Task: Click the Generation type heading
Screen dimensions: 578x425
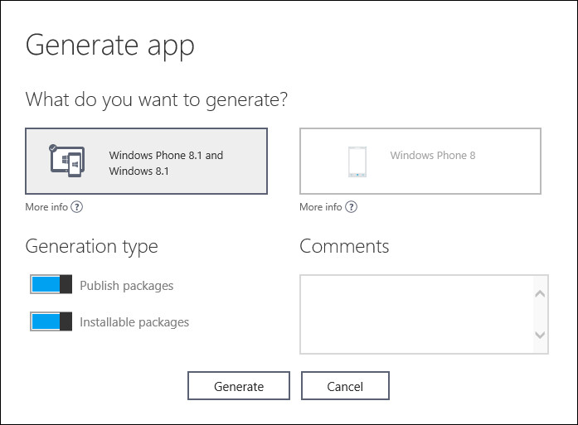Action: [91, 247]
